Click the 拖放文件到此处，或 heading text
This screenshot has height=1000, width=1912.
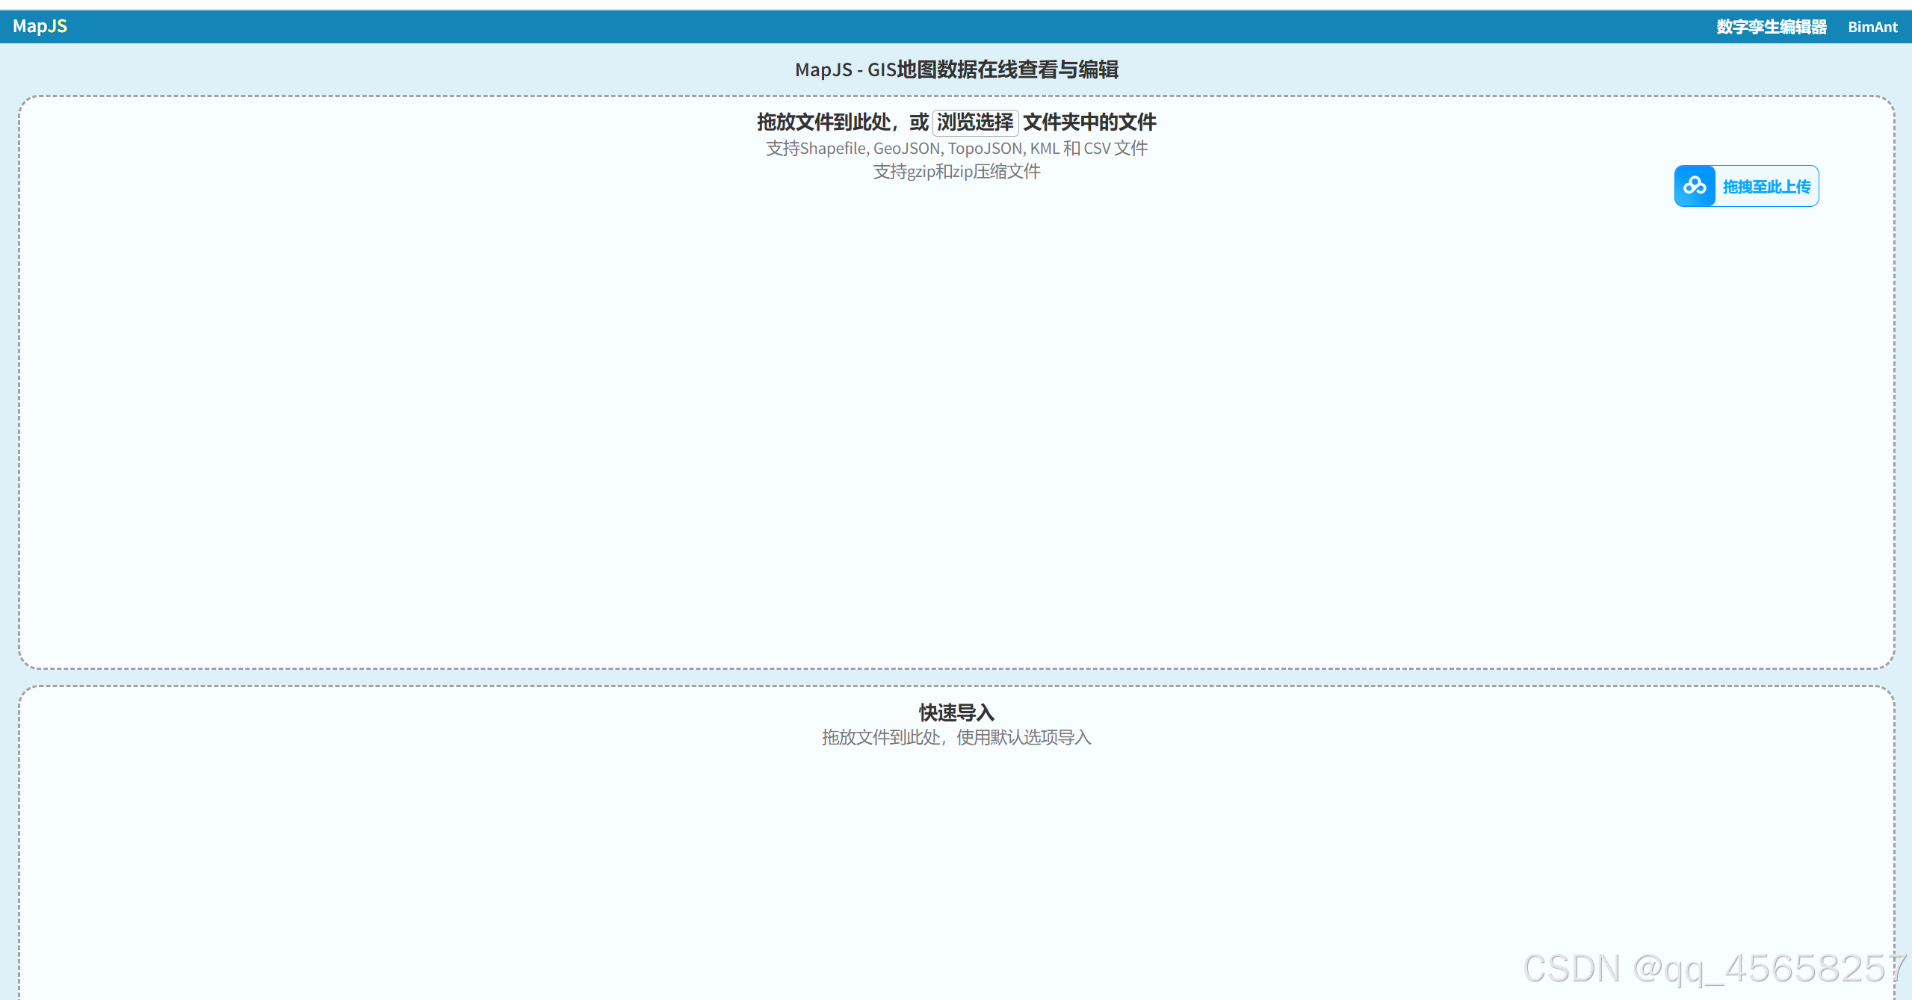tap(841, 122)
